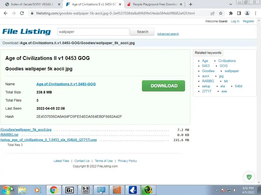The height and width of the screenshot is (195, 261).
Task: Click the Log In link
Action: (x=235, y=21)
